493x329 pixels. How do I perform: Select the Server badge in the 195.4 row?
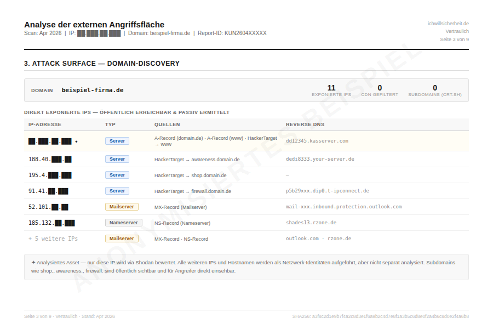117,175
